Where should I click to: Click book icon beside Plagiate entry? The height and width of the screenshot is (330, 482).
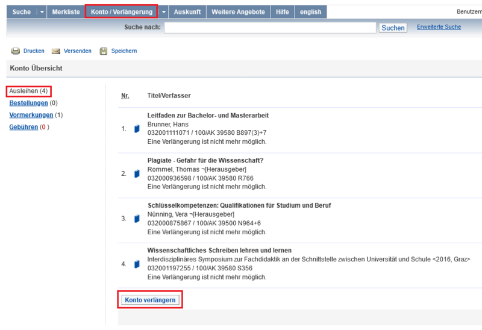[x=137, y=173]
